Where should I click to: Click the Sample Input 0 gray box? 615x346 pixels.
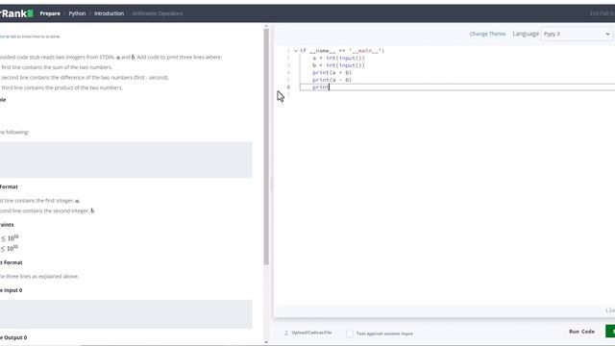(126, 314)
